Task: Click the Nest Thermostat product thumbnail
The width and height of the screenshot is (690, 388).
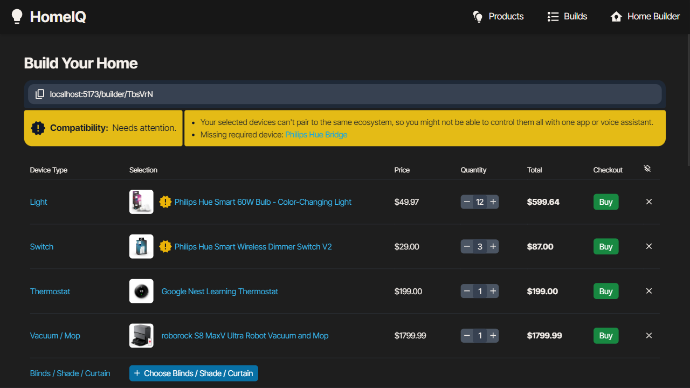Action: 141,292
